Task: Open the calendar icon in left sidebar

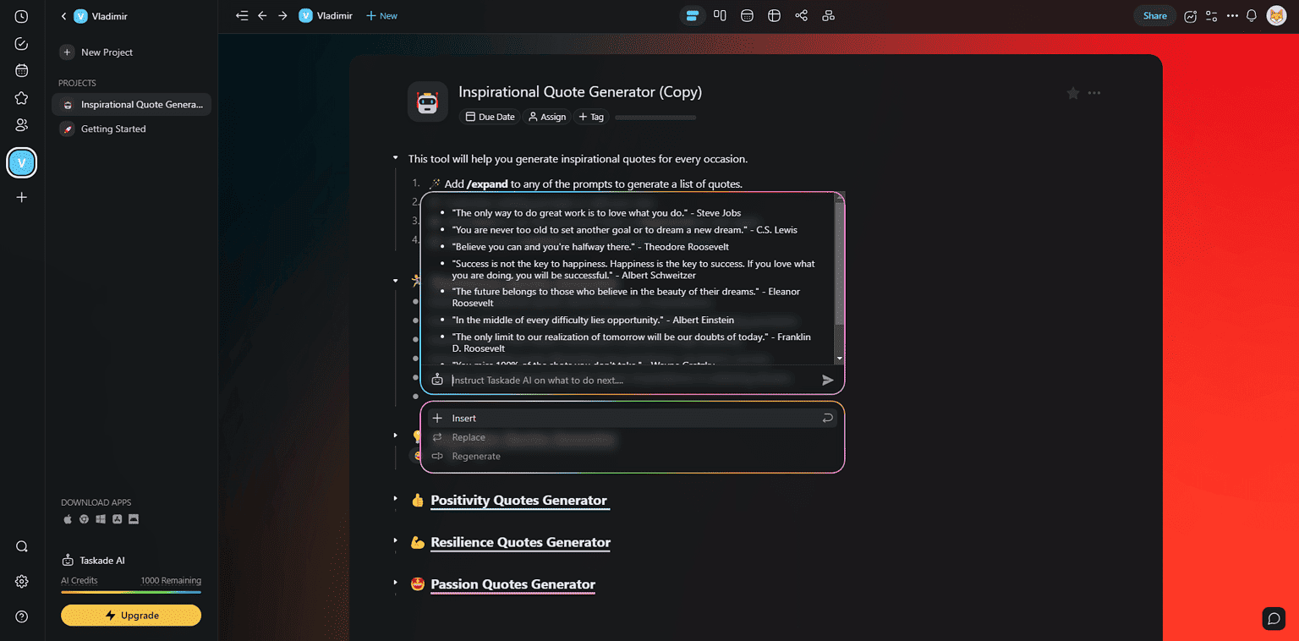Action: (22, 71)
